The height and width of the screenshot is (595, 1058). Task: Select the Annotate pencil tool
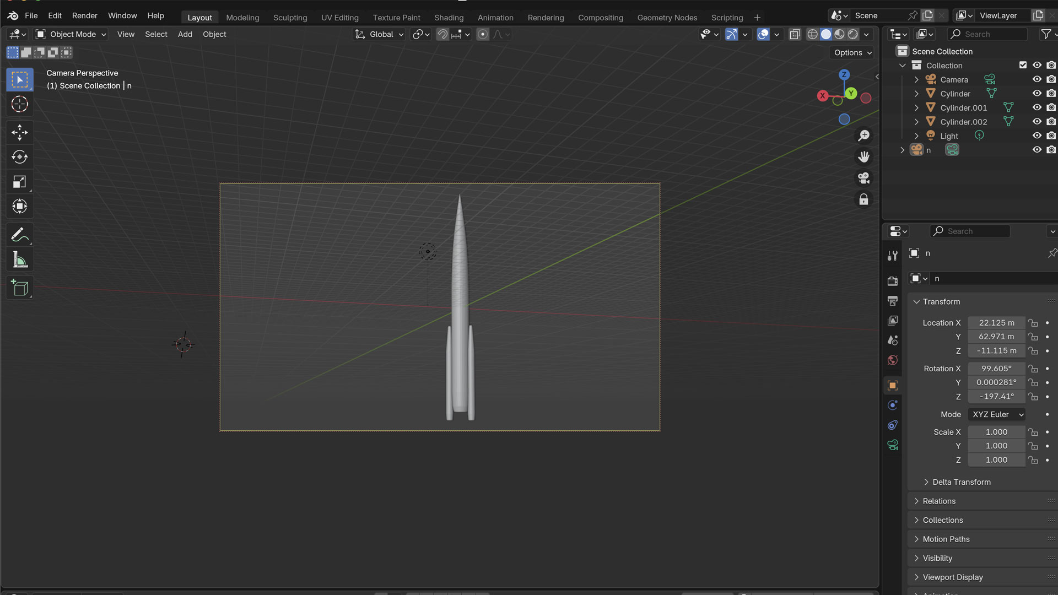tap(20, 235)
